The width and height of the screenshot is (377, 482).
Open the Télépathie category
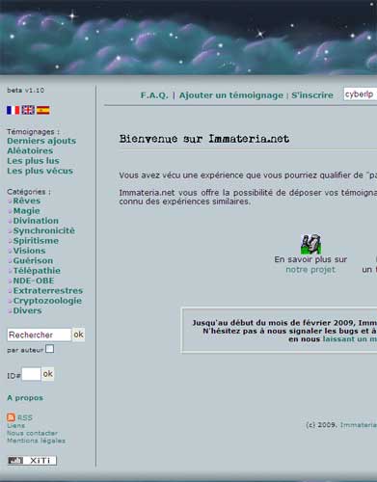(x=37, y=271)
